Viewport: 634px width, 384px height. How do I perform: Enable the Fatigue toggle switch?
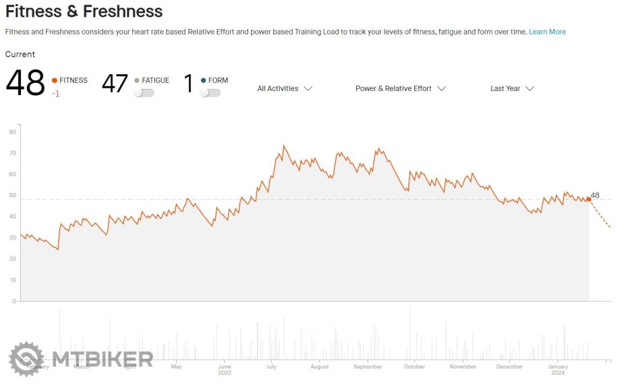coord(144,93)
